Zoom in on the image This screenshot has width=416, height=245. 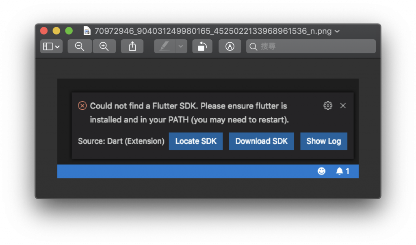pyautogui.click(x=104, y=46)
